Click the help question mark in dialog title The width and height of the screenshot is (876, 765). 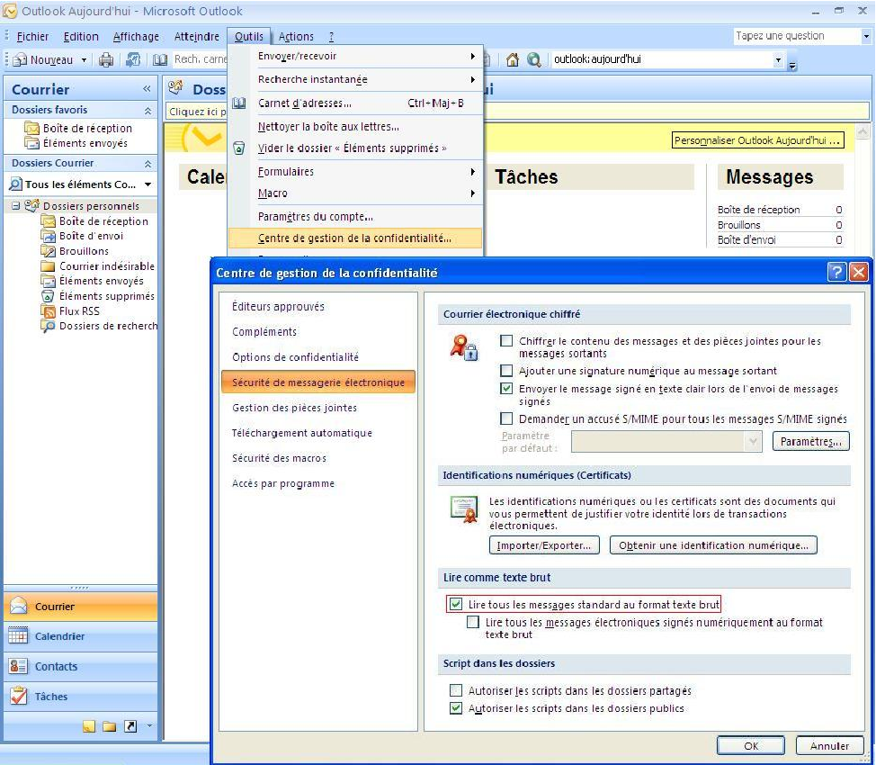point(836,273)
